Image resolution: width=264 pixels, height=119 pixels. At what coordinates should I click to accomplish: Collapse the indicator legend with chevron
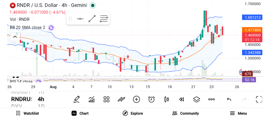click(15, 37)
